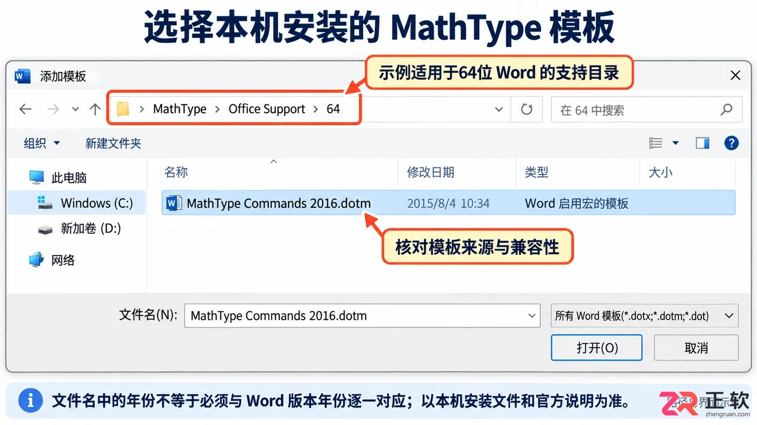
Task: Click the Word icon in the title bar
Action: tap(23, 76)
